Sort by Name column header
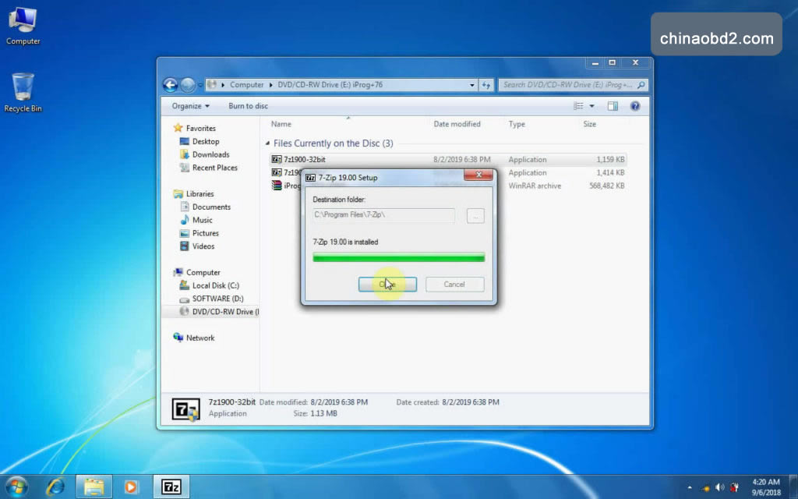The image size is (798, 499). tap(281, 124)
